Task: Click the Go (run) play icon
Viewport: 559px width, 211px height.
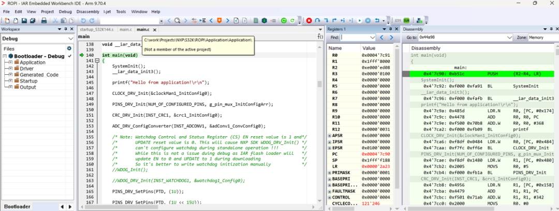Action: (x=360, y=21)
